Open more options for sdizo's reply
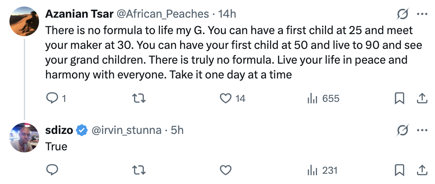 click(422, 131)
